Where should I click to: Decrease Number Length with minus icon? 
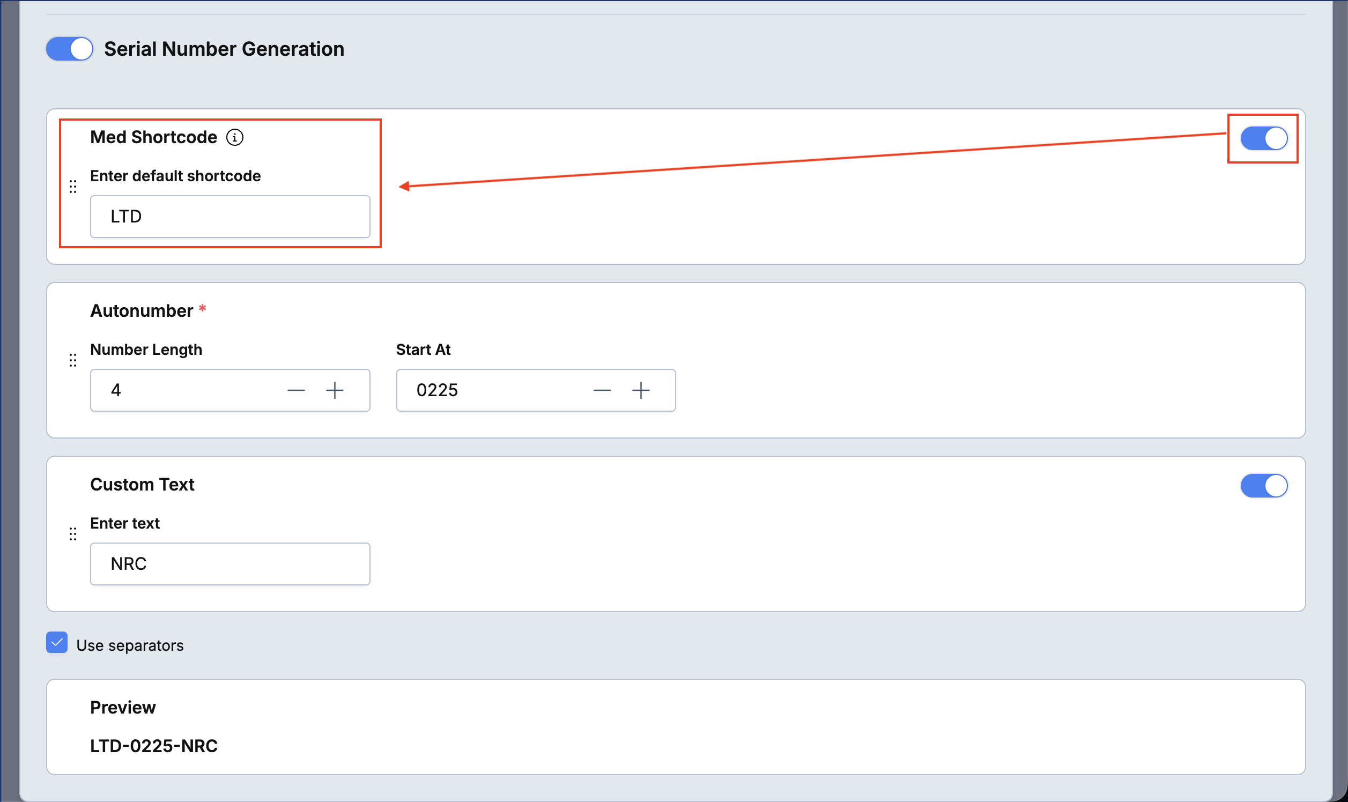(296, 390)
